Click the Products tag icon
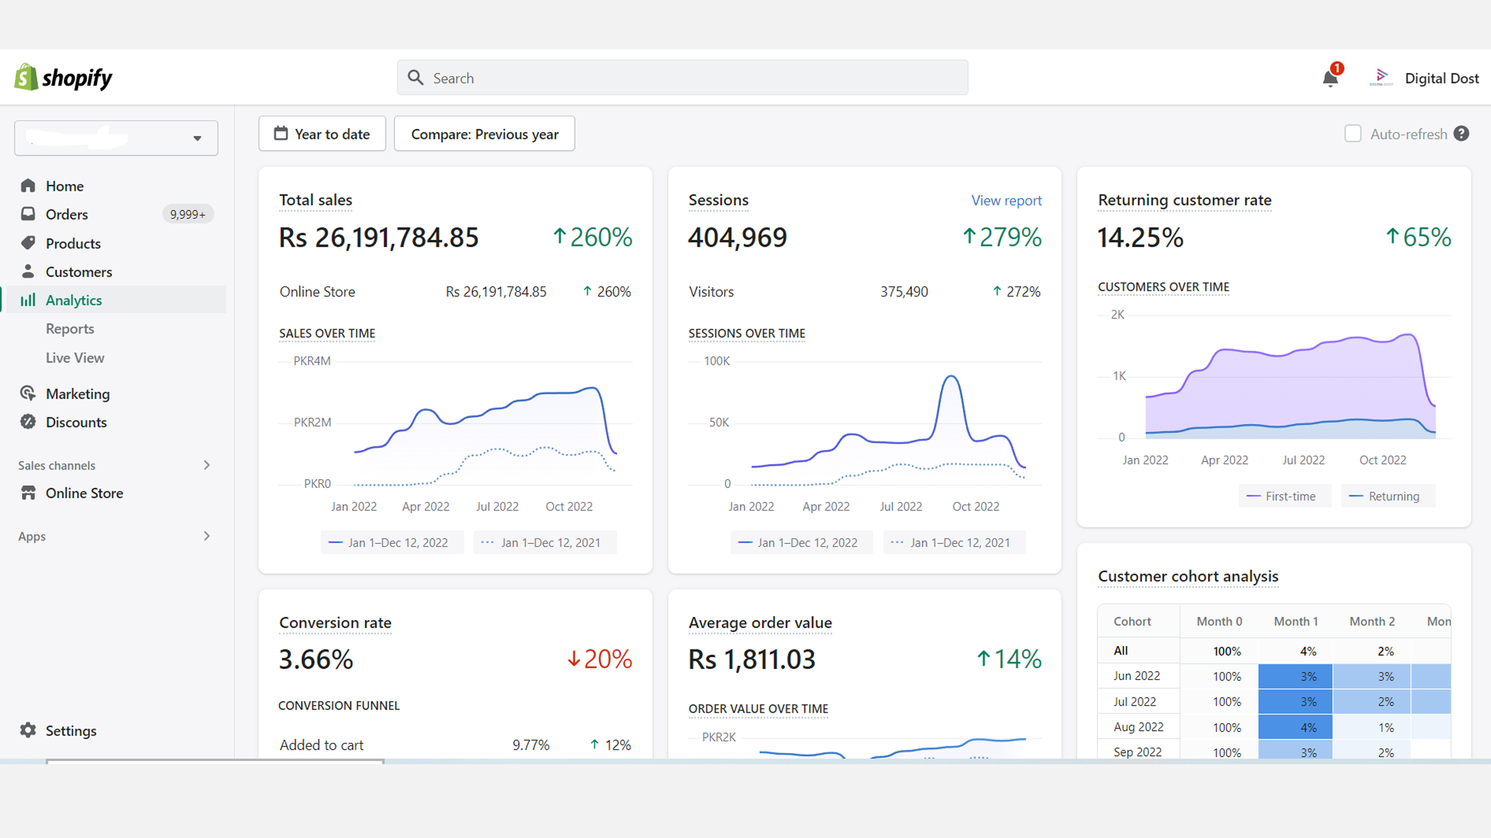The image size is (1491, 838). click(28, 243)
